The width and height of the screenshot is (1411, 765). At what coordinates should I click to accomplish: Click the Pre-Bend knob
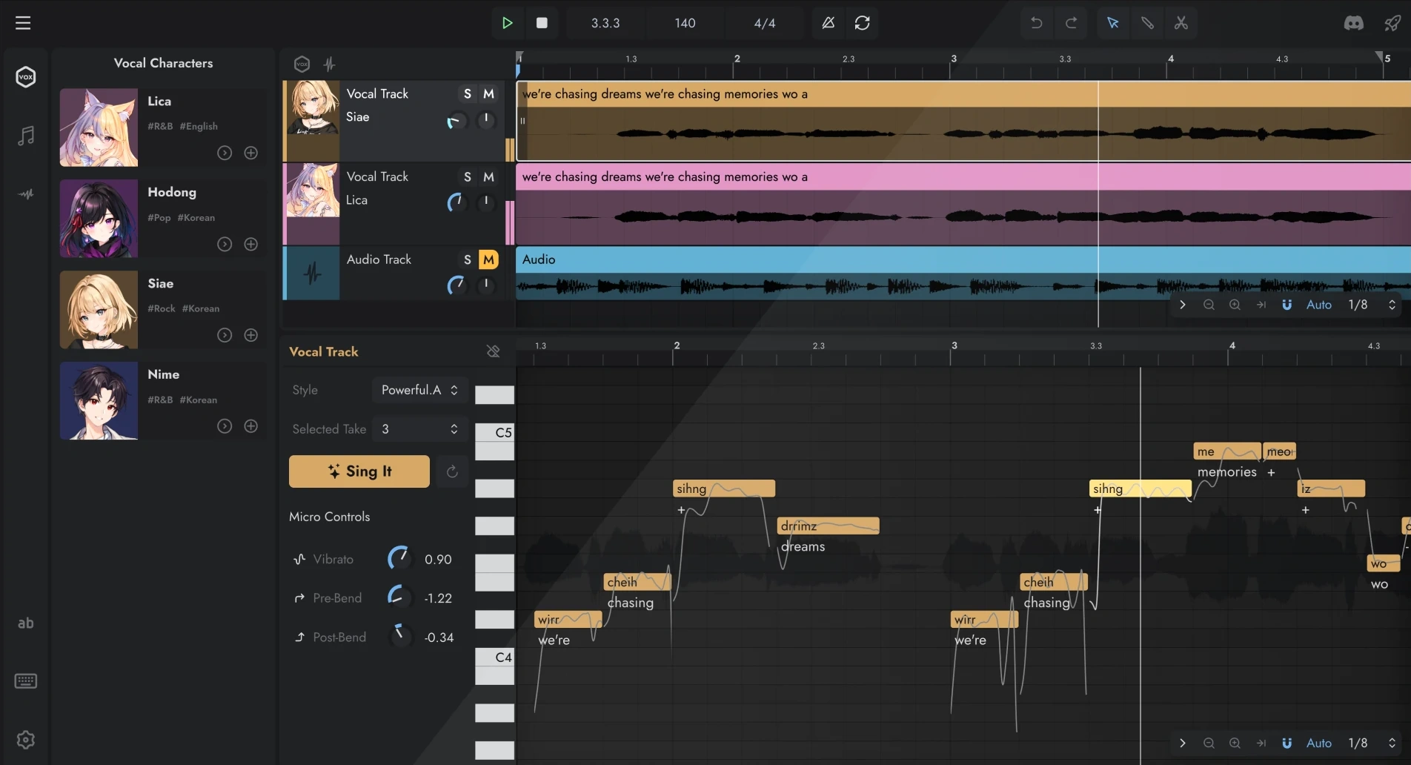click(x=399, y=597)
